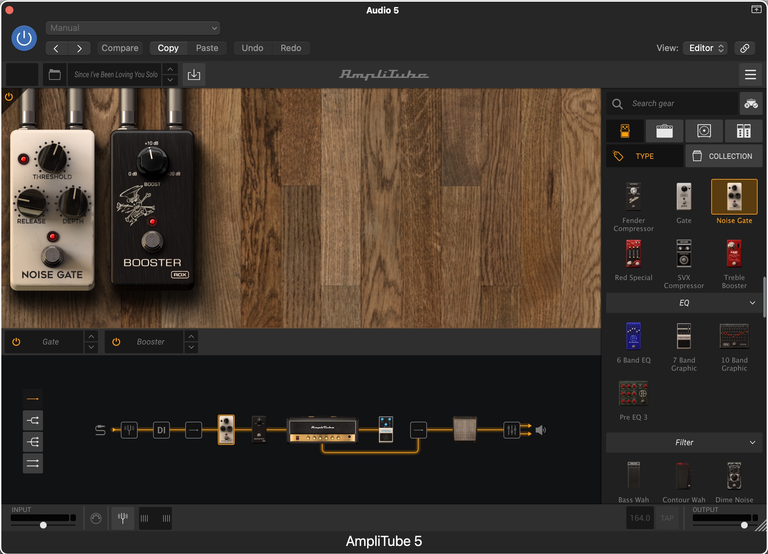Select the 10 Band Graphic pedal
Screen dimensions: 768x554
pos(734,336)
